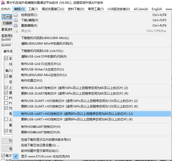Click the STC app logo in title bar

coord(3,3)
